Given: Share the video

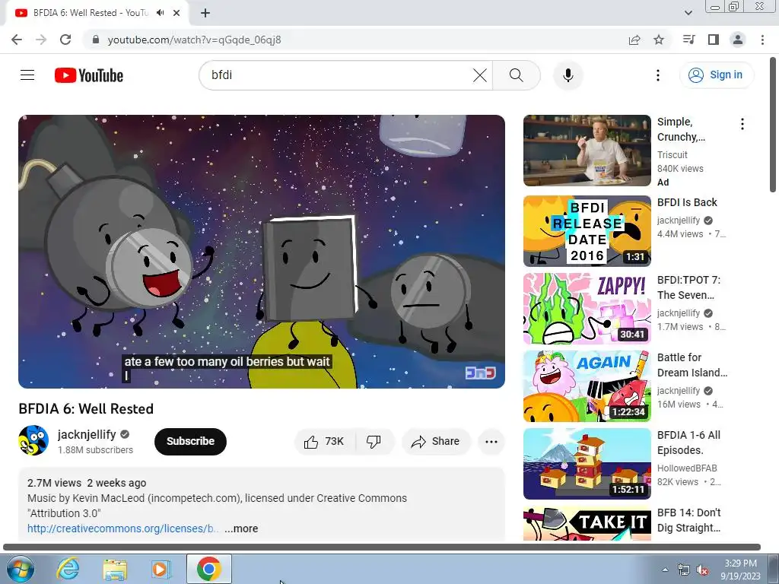Looking at the screenshot, I should tap(435, 442).
